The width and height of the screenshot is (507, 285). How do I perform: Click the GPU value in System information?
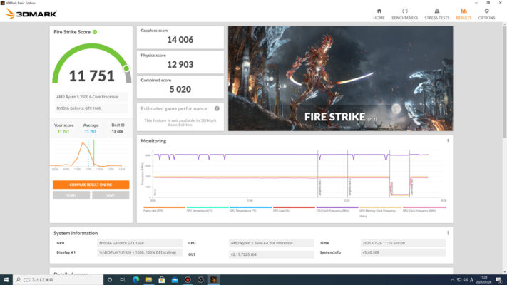tap(140, 243)
